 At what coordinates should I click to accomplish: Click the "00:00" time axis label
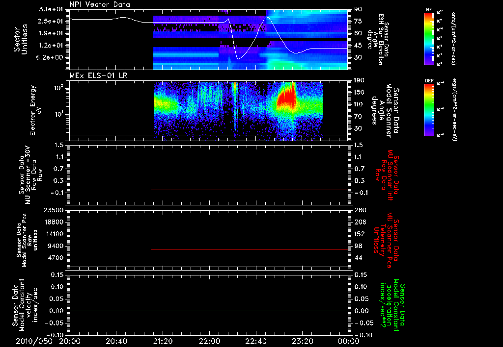[348, 341]
